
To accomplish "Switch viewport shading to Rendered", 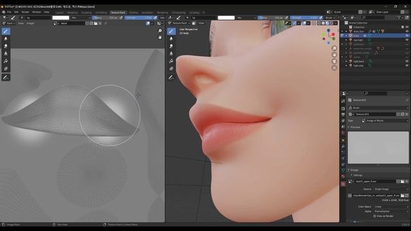I will pyautogui.click(x=331, y=23).
